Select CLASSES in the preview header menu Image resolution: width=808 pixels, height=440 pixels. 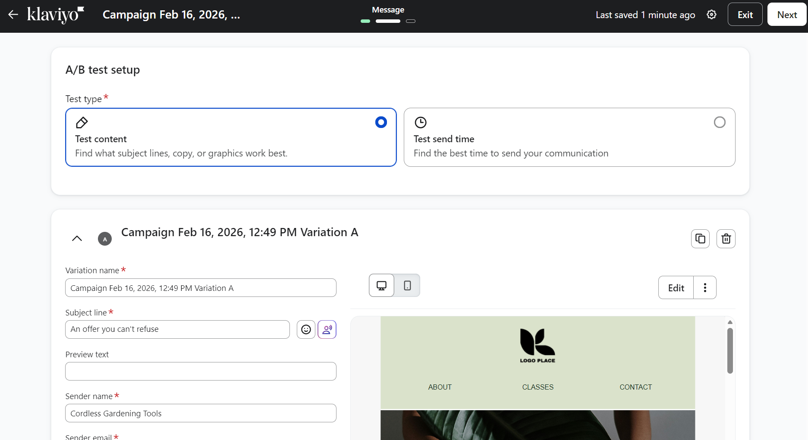(537, 387)
